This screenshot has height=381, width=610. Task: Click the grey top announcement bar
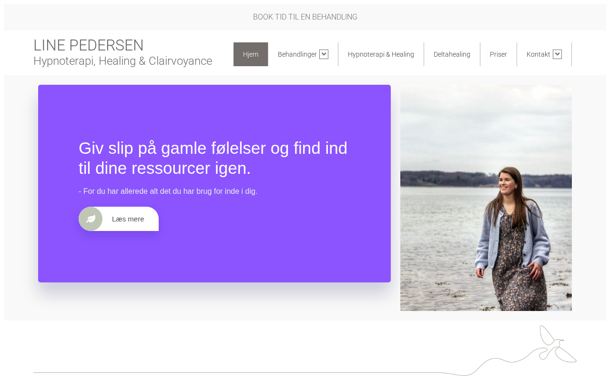click(x=305, y=17)
